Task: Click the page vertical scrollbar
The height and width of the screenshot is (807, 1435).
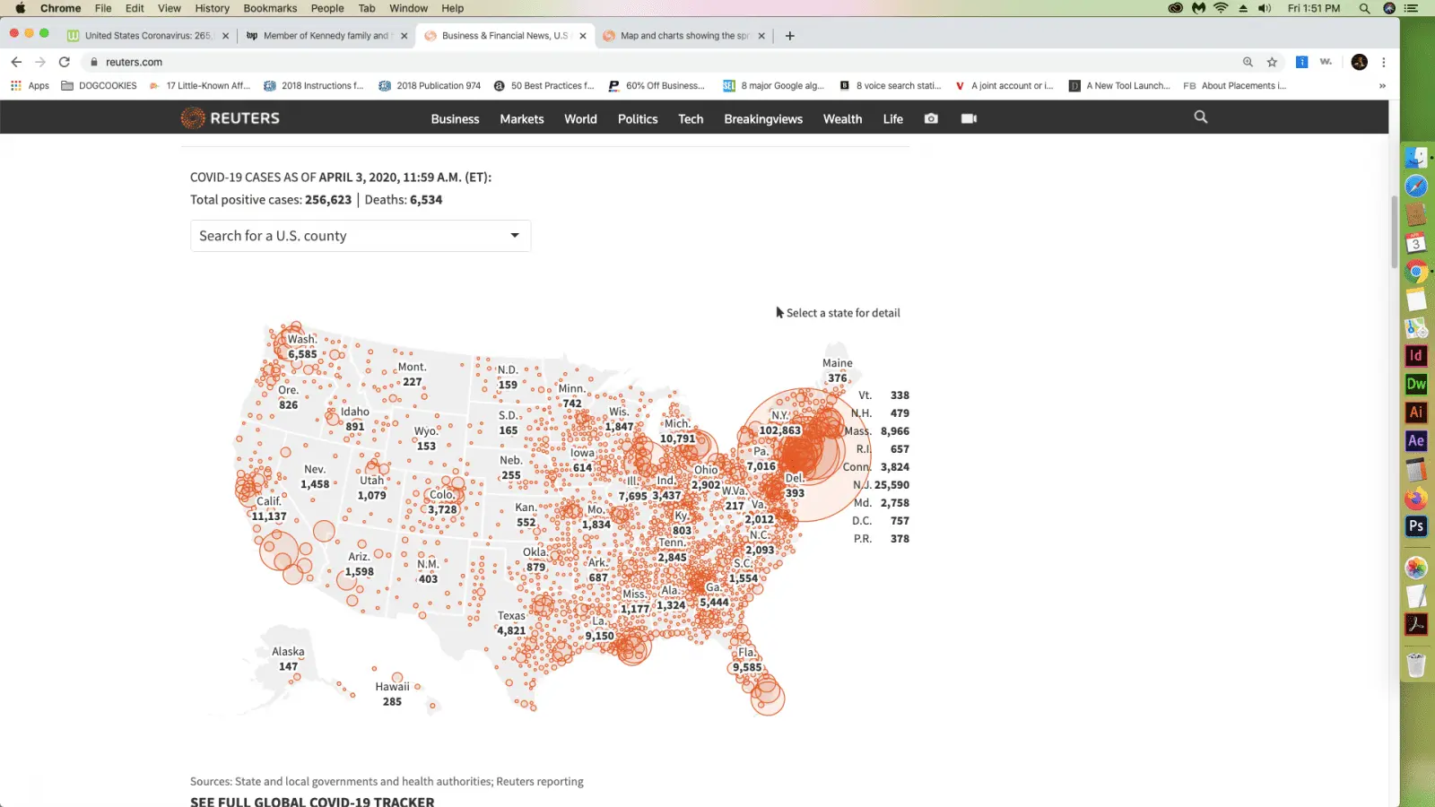Action: pos(1394,231)
